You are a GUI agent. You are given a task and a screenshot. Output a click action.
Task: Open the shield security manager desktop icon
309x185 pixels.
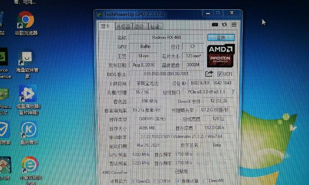click(x=4, y=133)
